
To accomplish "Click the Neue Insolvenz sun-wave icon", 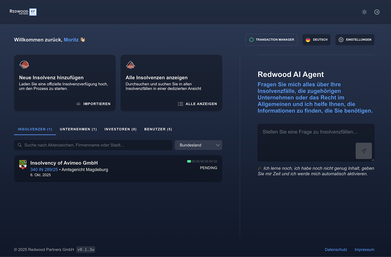I will [x=24, y=65].
